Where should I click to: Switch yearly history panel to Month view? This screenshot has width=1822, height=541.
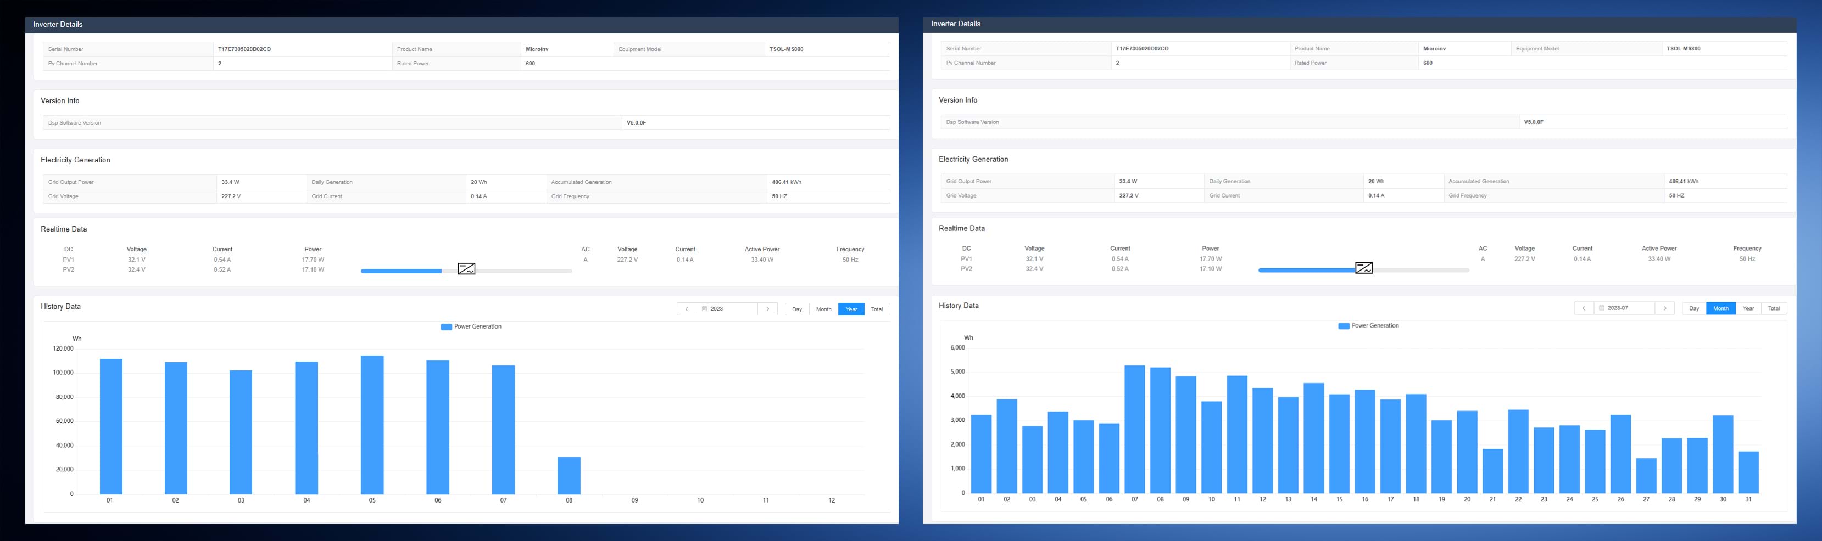coord(824,309)
